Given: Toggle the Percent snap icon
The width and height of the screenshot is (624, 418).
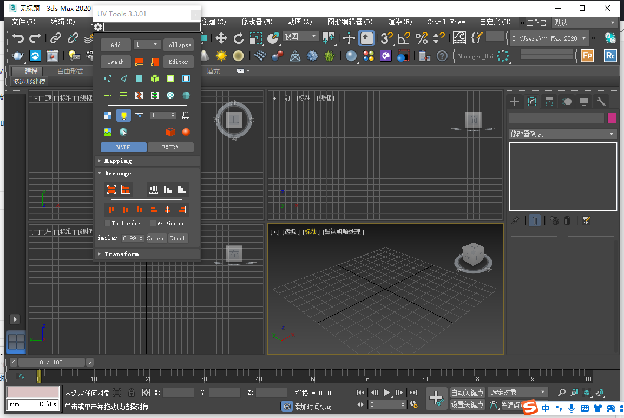Looking at the screenshot, I should point(422,38).
